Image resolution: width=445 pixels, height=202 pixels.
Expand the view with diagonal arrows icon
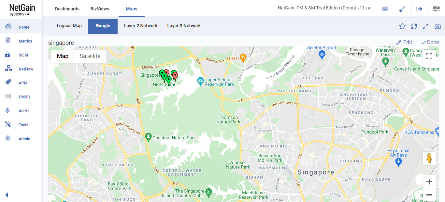coord(425,26)
